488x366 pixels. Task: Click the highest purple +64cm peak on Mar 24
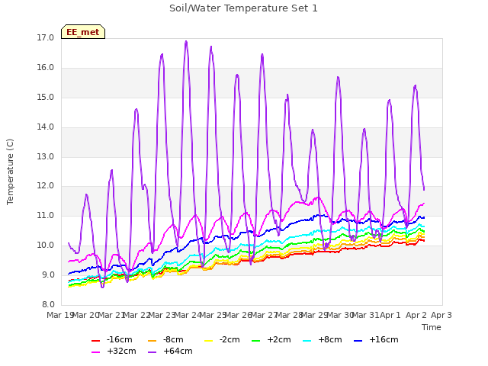point(186,41)
